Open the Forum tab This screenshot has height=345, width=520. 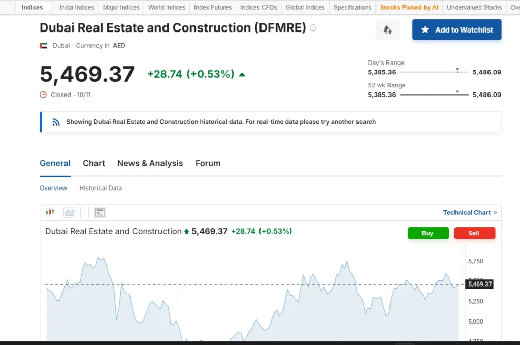point(208,163)
